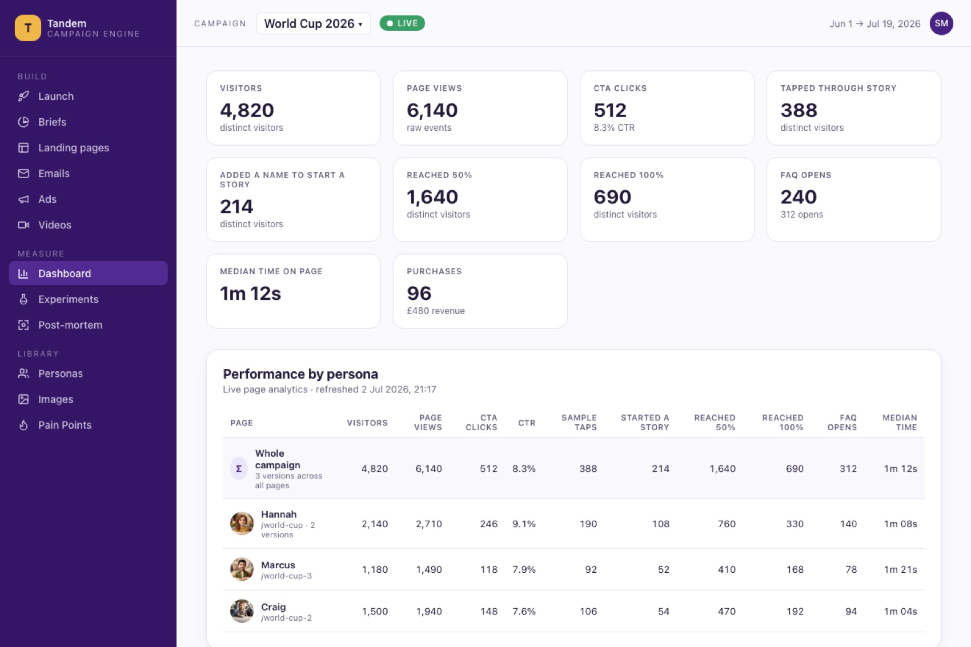Viewport: 971px width, 647px height.
Task: Click the Added a Name 214 card
Action: pyautogui.click(x=294, y=199)
